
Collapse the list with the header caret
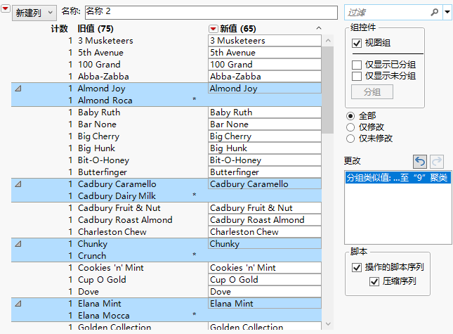(319, 28)
